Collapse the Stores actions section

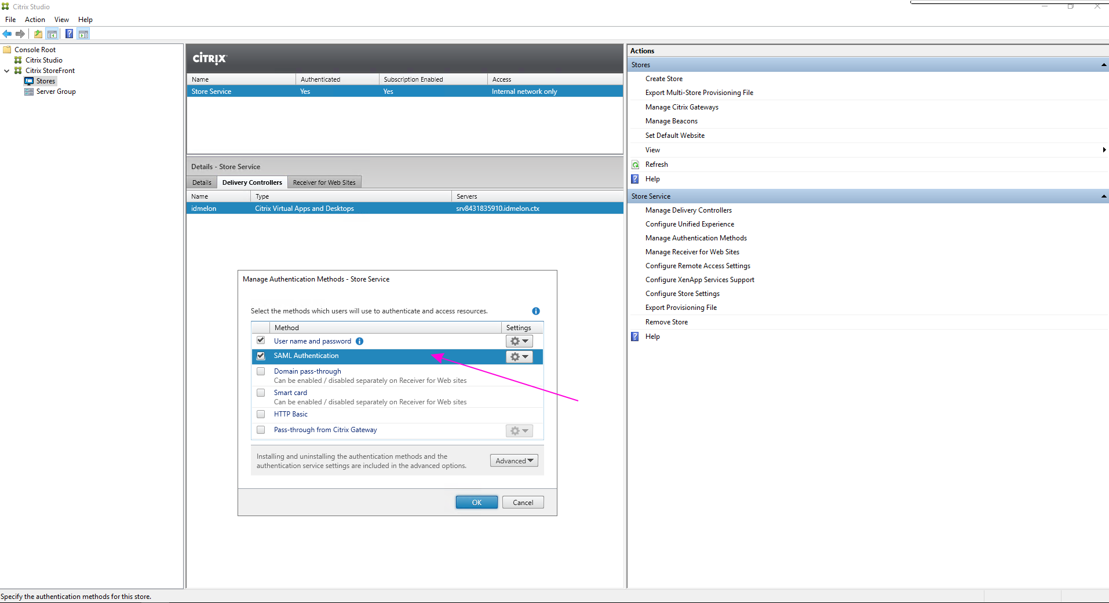point(1103,65)
